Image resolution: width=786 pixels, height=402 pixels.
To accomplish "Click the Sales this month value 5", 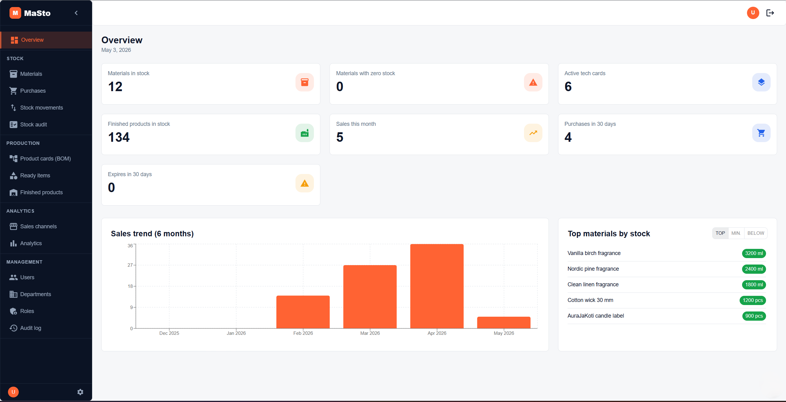I will (340, 137).
